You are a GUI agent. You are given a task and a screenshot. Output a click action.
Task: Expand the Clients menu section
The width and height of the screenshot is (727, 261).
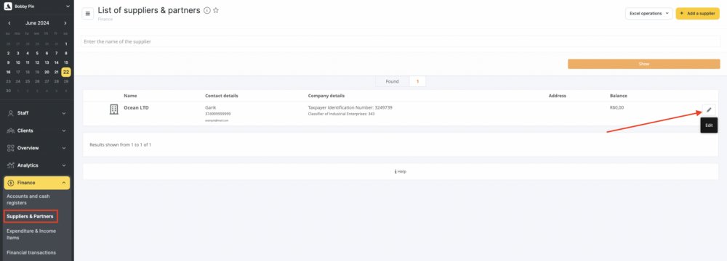(37, 130)
